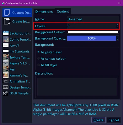Viewport: 123px width, 125px height.
Task: Select the As raster layer option
Action: point(50,52)
